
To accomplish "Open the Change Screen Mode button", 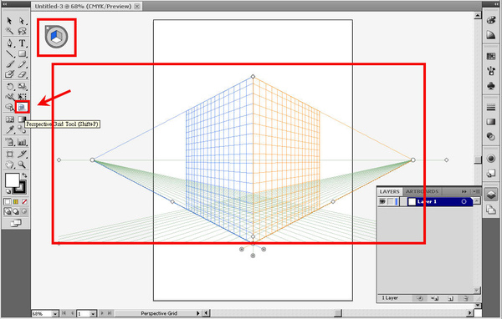I will click(16, 223).
